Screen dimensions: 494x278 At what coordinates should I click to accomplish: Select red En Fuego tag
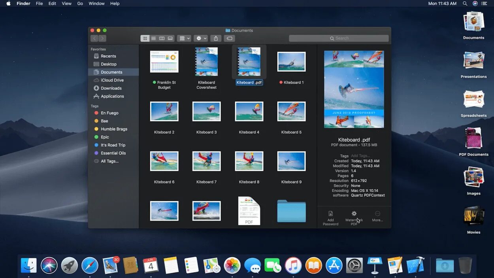tap(113, 113)
